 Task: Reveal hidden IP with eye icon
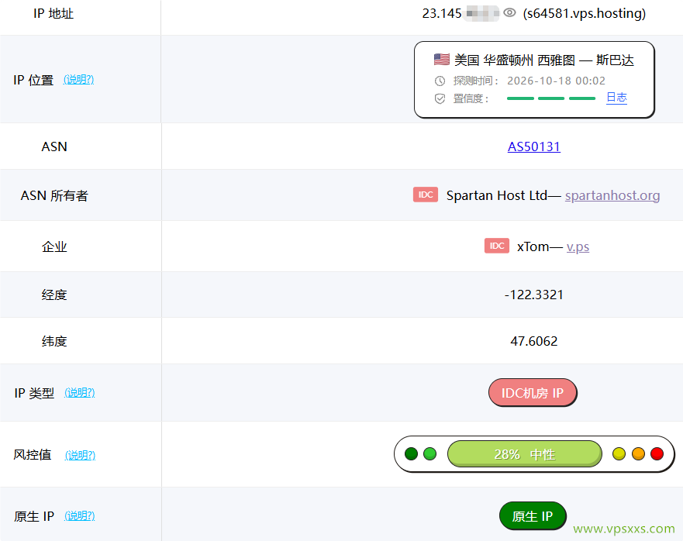pos(509,13)
